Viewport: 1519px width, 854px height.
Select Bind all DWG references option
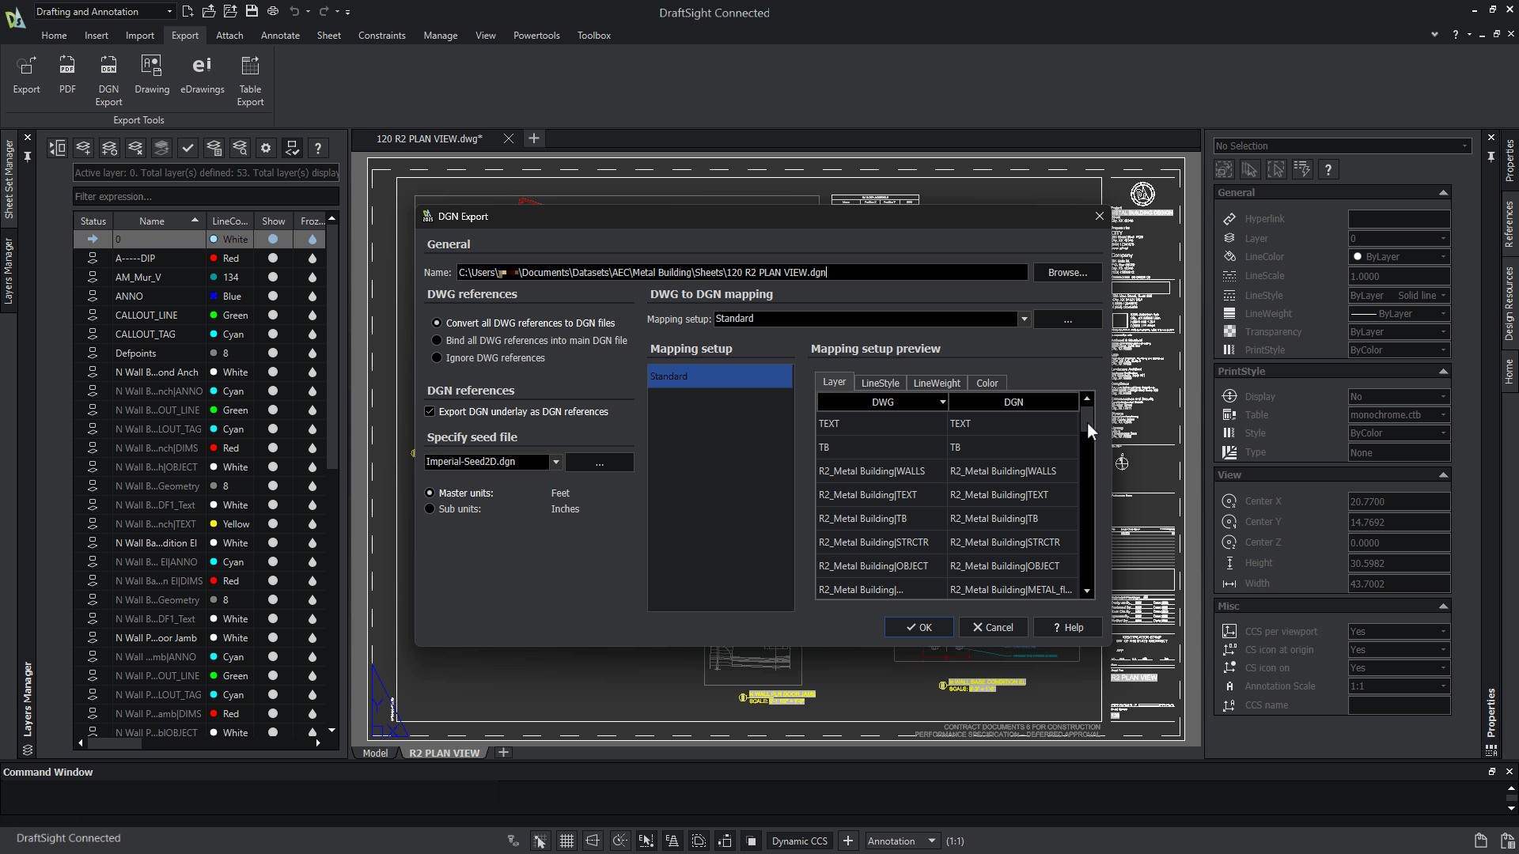(x=437, y=341)
